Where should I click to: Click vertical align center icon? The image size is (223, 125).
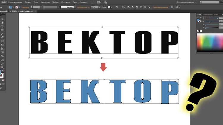[145, 7]
